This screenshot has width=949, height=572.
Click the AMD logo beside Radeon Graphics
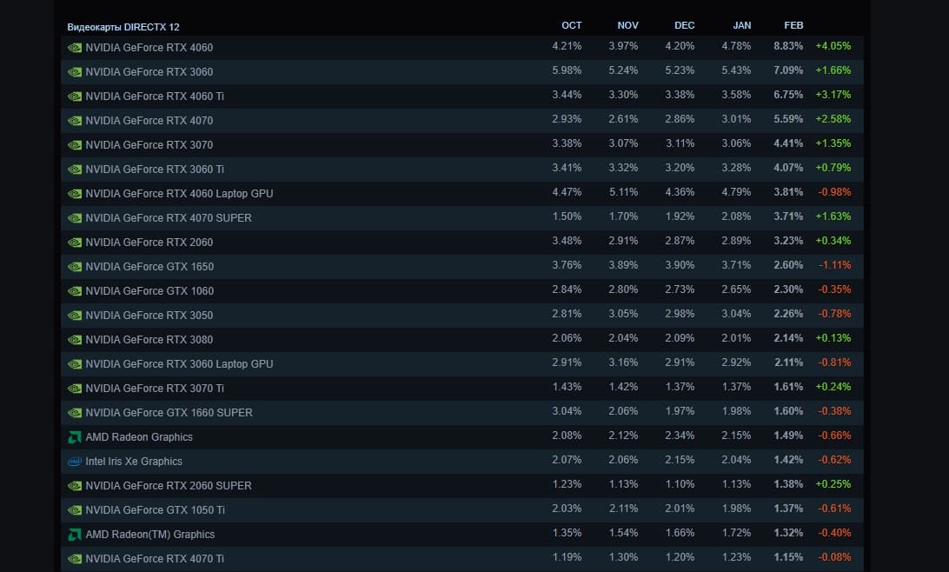click(x=75, y=437)
